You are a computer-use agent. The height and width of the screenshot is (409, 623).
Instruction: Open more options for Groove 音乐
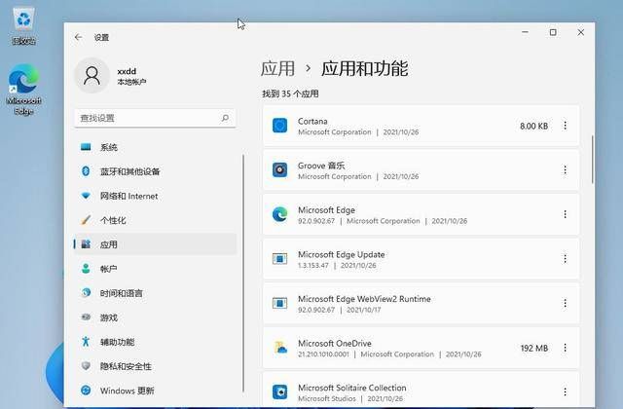click(x=565, y=170)
